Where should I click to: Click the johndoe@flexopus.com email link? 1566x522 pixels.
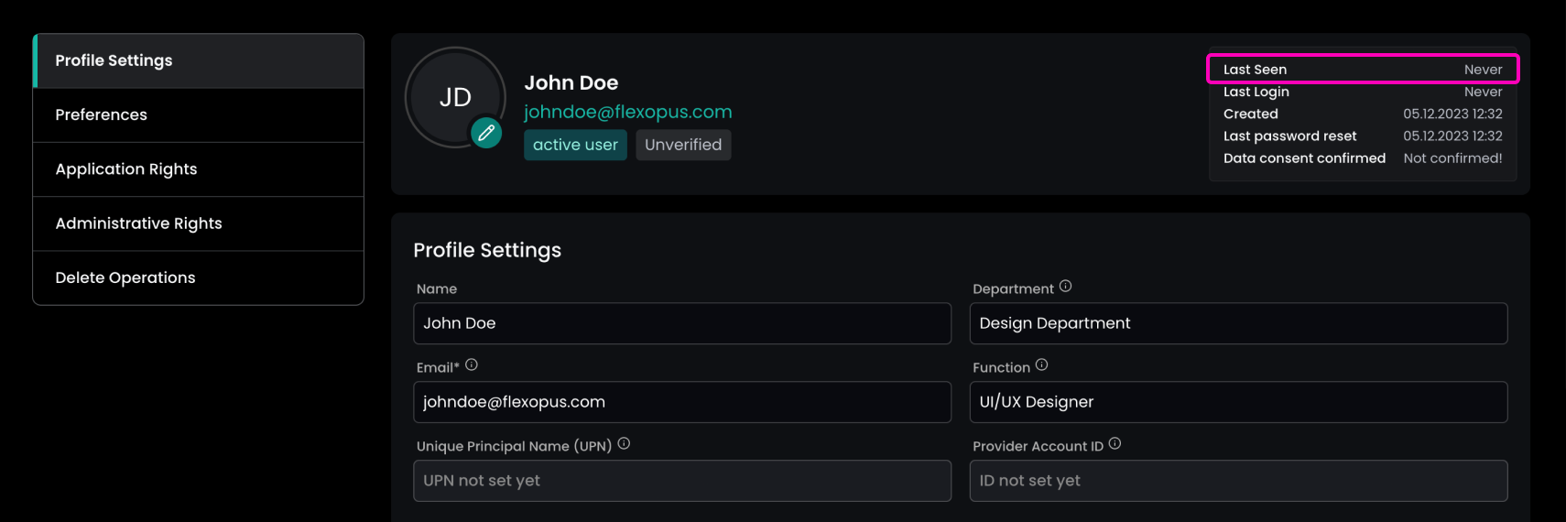pos(627,112)
